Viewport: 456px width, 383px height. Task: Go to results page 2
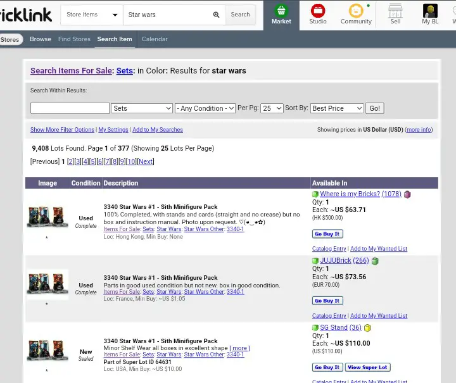(70, 161)
